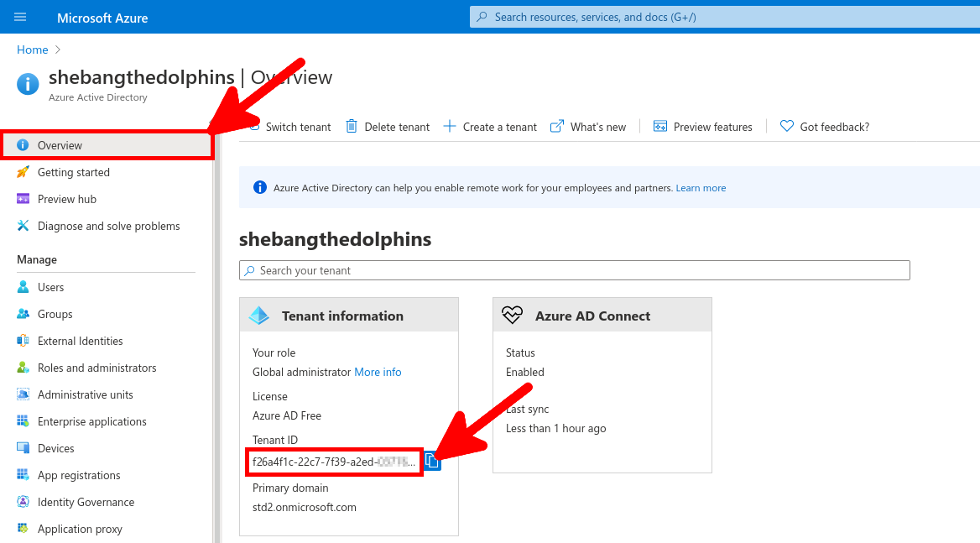Open Devices management
Image resolution: width=980 pixels, height=543 pixels.
point(55,447)
